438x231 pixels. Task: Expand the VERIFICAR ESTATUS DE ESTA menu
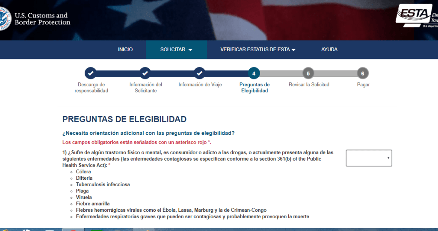258,50
